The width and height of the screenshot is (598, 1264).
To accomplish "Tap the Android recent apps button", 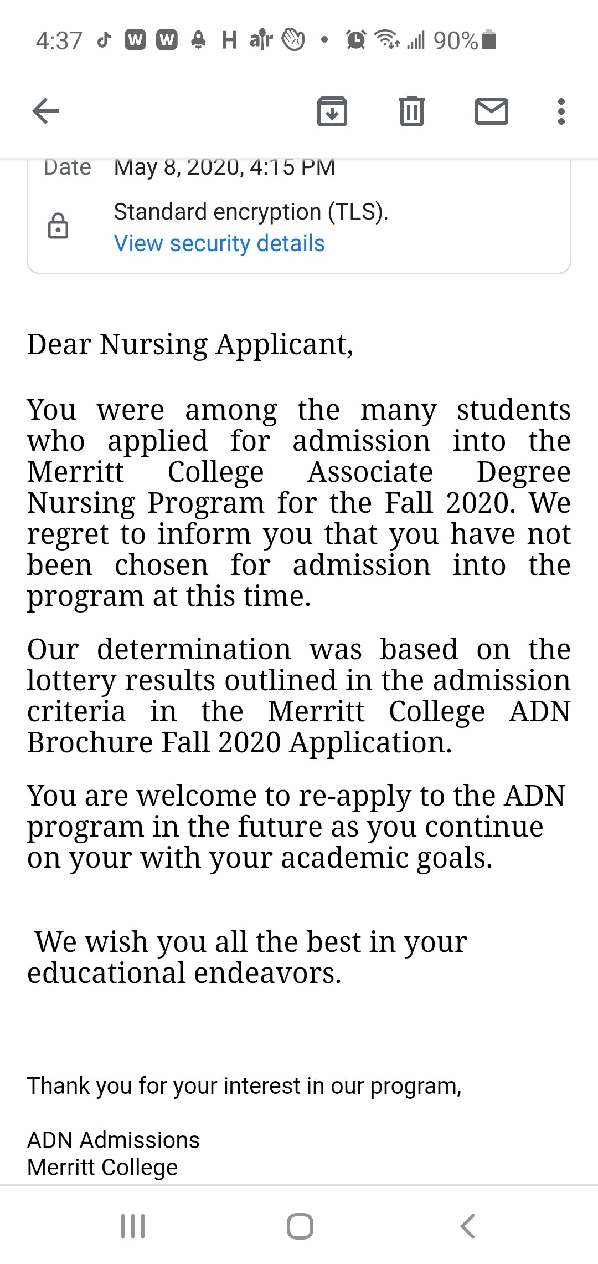I will tap(133, 1226).
